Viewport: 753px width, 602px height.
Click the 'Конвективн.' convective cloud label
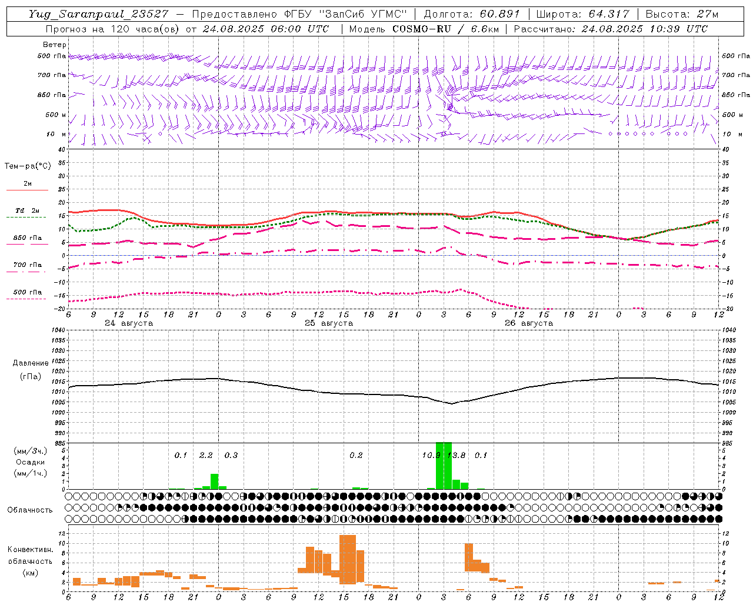pos(30,550)
